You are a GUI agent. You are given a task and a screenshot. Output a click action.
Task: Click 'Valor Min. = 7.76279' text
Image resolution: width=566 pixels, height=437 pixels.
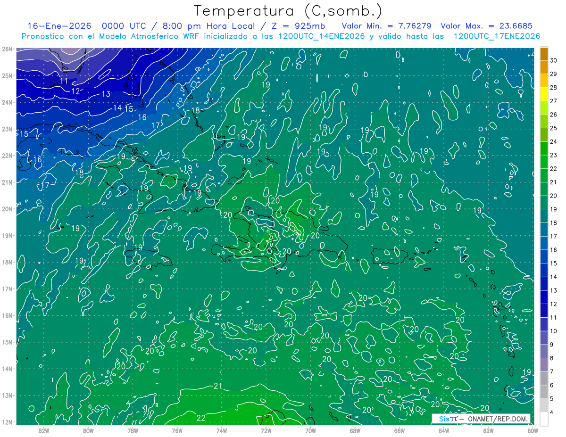pyautogui.click(x=387, y=26)
